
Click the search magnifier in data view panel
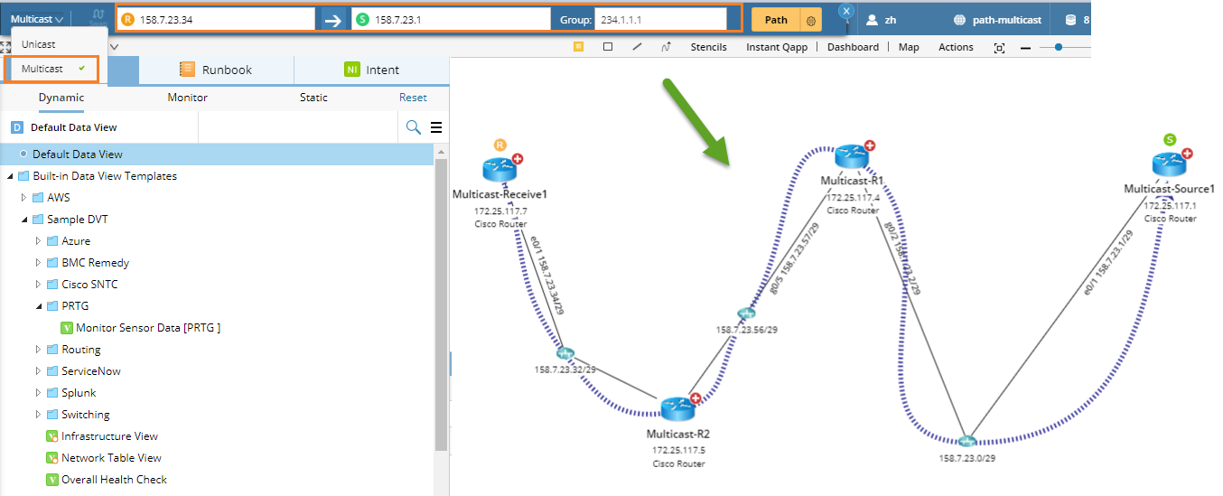tap(413, 127)
